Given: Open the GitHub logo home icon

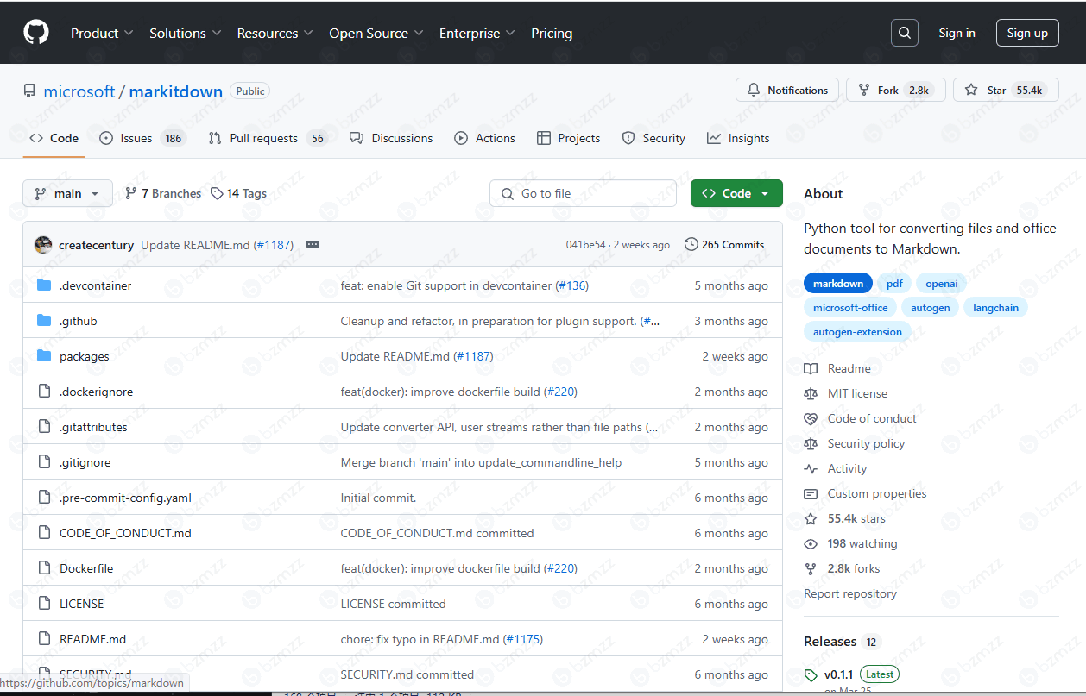Looking at the screenshot, I should click(x=36, y=33).
